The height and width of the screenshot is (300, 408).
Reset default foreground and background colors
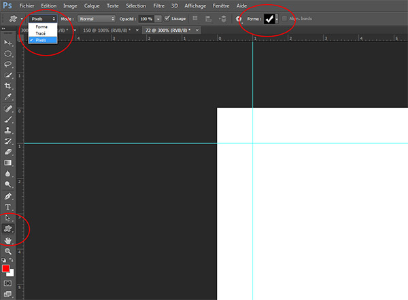pos(3,260)
